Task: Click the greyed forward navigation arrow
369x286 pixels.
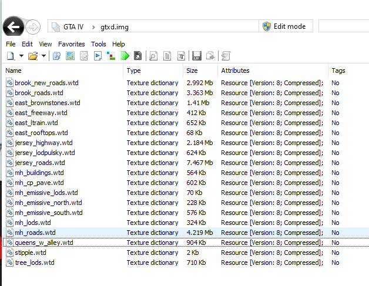Action: coord(33,27)
